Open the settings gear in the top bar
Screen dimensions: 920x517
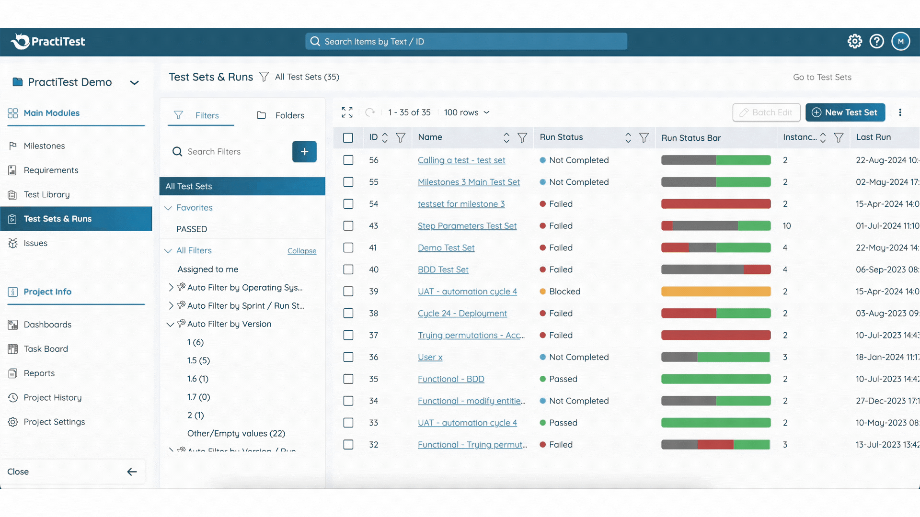pyautogui.click(x=855, y=41)
